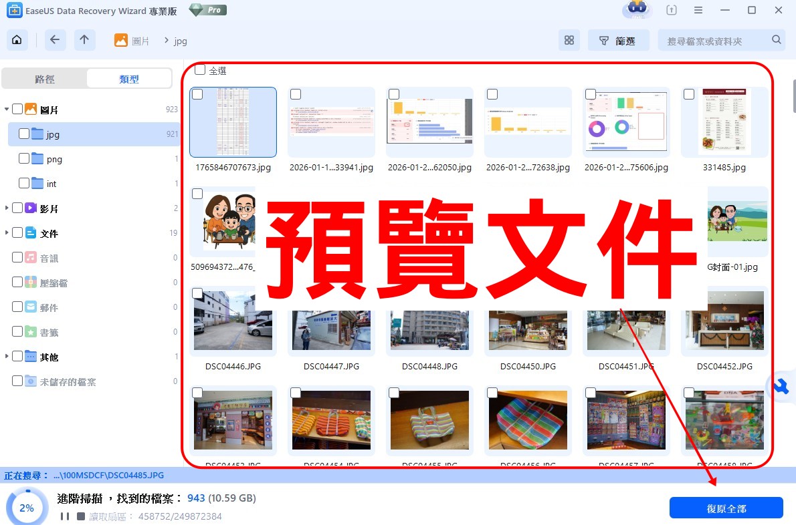Open thumbnail DSC04446.JPG
This screenshot has height=525, width=796.
[x=233, y=320]
